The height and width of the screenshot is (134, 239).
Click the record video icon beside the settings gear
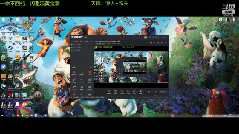(149, 92)
